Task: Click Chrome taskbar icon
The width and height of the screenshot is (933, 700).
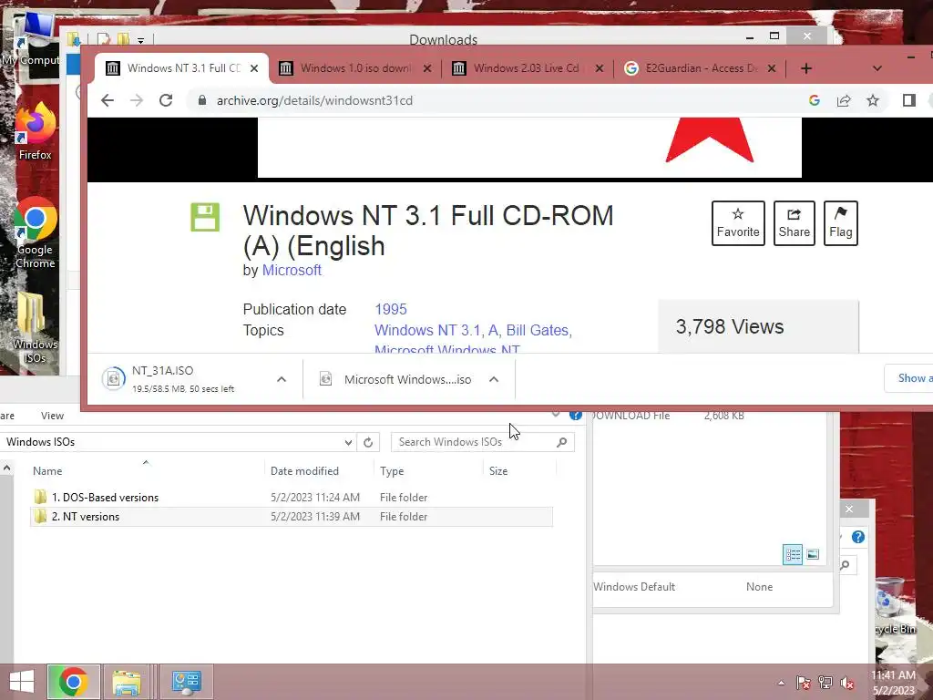Action: click(73, 682)
